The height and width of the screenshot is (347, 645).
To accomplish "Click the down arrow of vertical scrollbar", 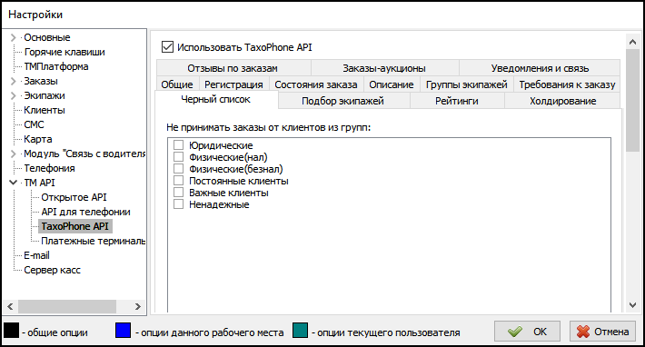I will pos(632,305).
